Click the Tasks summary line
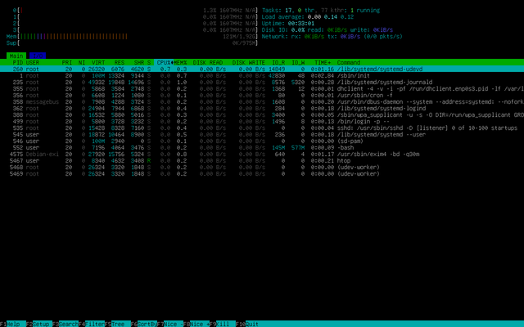Viewport: 524px width, 327px height. pos(321,11)
